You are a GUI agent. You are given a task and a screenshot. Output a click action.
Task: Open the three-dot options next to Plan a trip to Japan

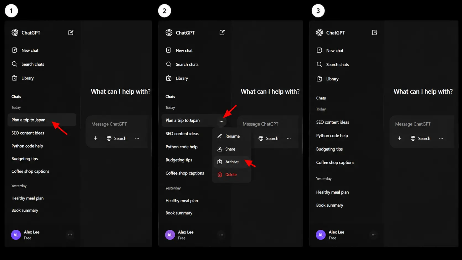tap(221, 121)
